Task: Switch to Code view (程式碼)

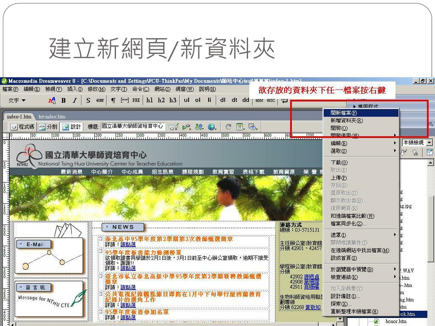Action: point(23,127)
